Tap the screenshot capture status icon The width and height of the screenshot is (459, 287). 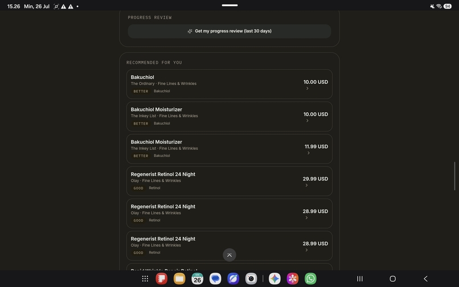[56, 6]
